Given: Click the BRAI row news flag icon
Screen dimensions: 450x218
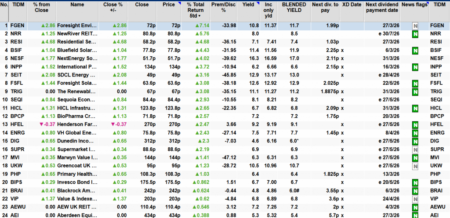Looking at the screenshot, I should (x=414, y=191).
